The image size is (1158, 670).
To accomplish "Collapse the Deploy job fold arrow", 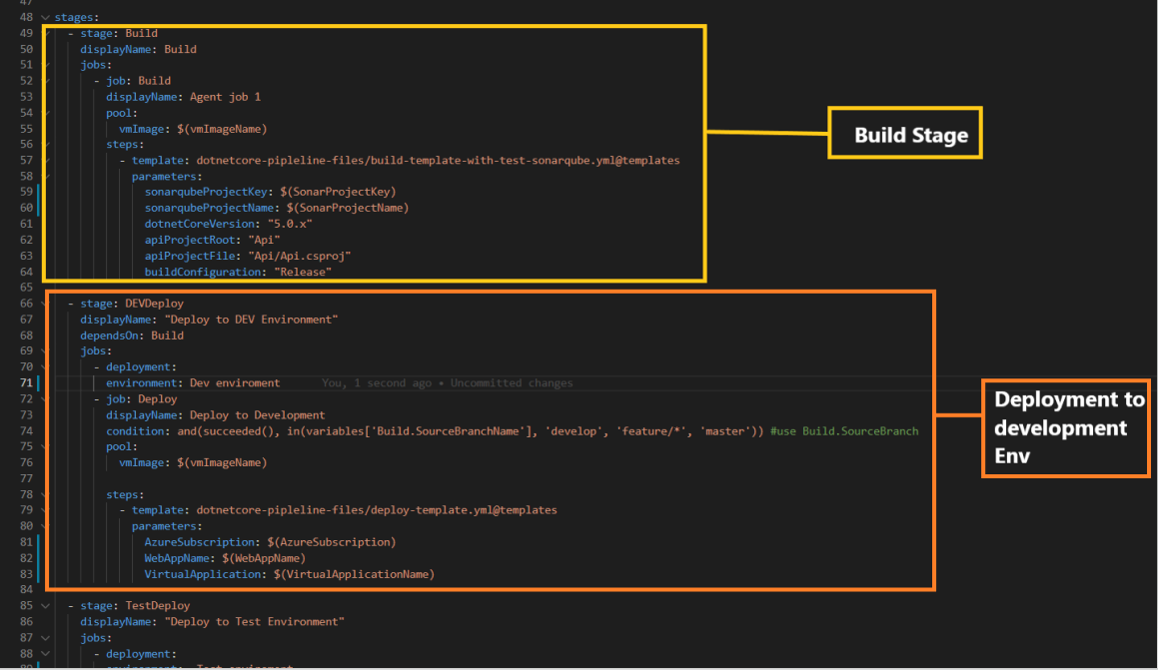I will (x=44, y=398).
